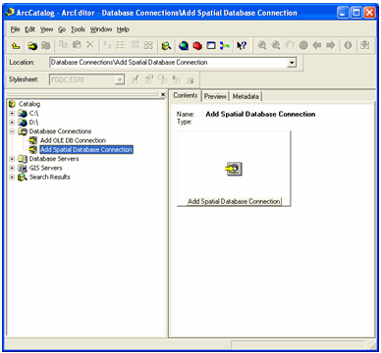Image resolution: width=381 pixels, height=353 pixels.
Task: Expand the D:\ drive node
Action: (x=12, y=123)
